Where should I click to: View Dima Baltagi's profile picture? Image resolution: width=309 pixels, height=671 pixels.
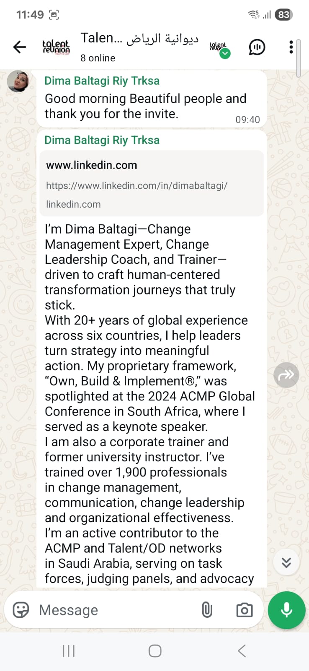coord(18,81)
